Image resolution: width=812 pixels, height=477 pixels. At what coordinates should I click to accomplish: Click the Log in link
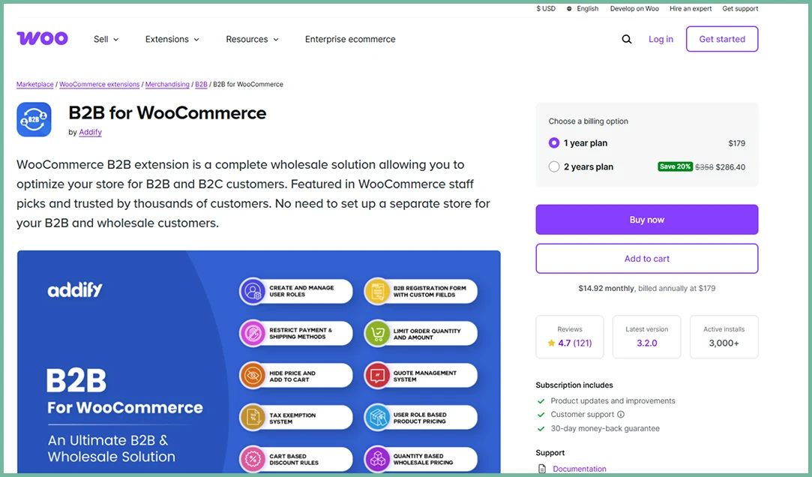click(x=661, y=39)
